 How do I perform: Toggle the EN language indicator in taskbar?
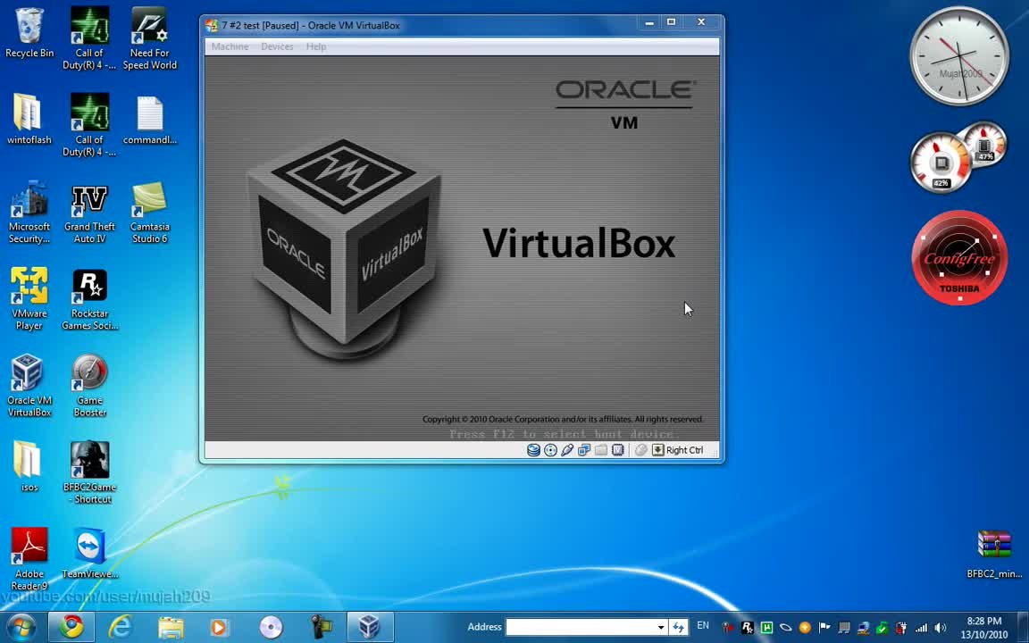pos(703,626)
